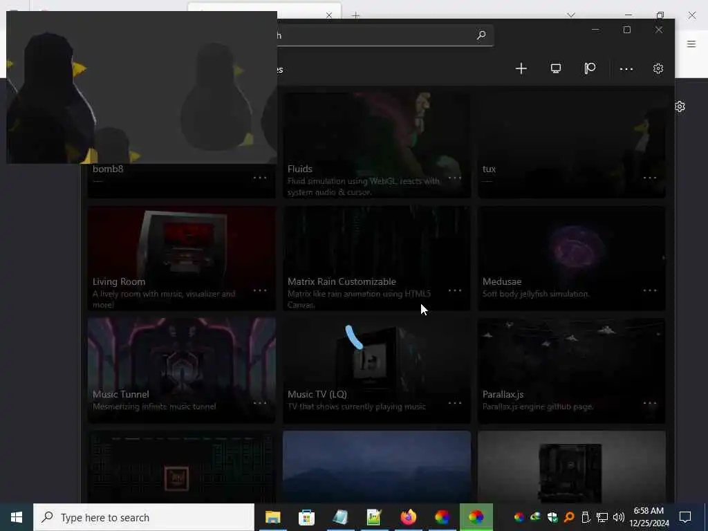Open the Notepad icon on the taskbar
The width and height of the screenshot is (708, 531).
[340, 517]
